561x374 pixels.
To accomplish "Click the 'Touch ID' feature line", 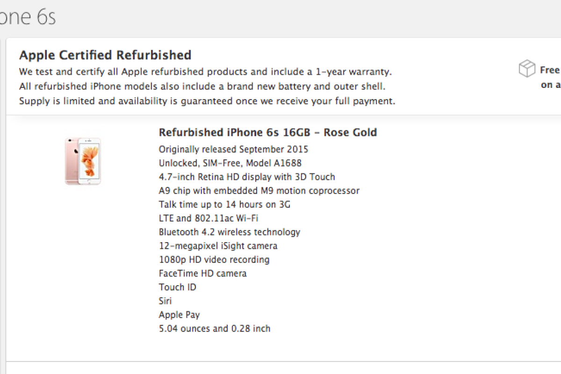I will tap(178, 287).
